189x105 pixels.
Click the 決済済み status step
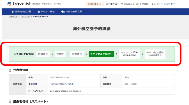43,54
